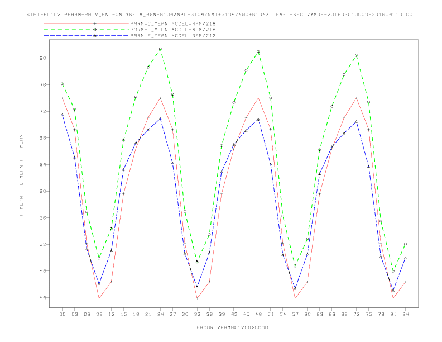Click y-axis tick label 72
This screenshot has height=342, width=442.
click(x=42, y=111)
